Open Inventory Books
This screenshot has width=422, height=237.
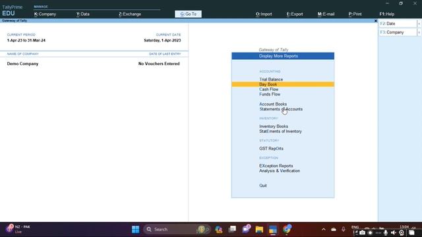click(x=274, y=126)
